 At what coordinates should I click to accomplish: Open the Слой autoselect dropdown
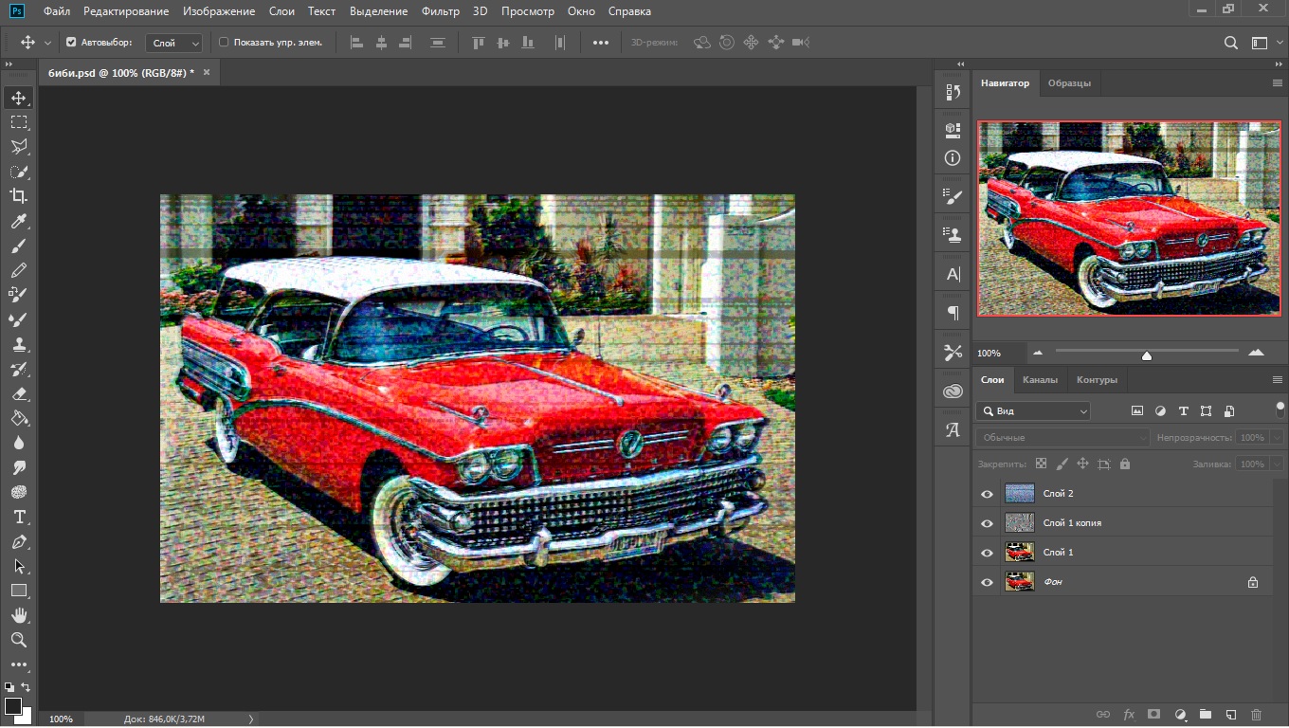pos(174,43)
